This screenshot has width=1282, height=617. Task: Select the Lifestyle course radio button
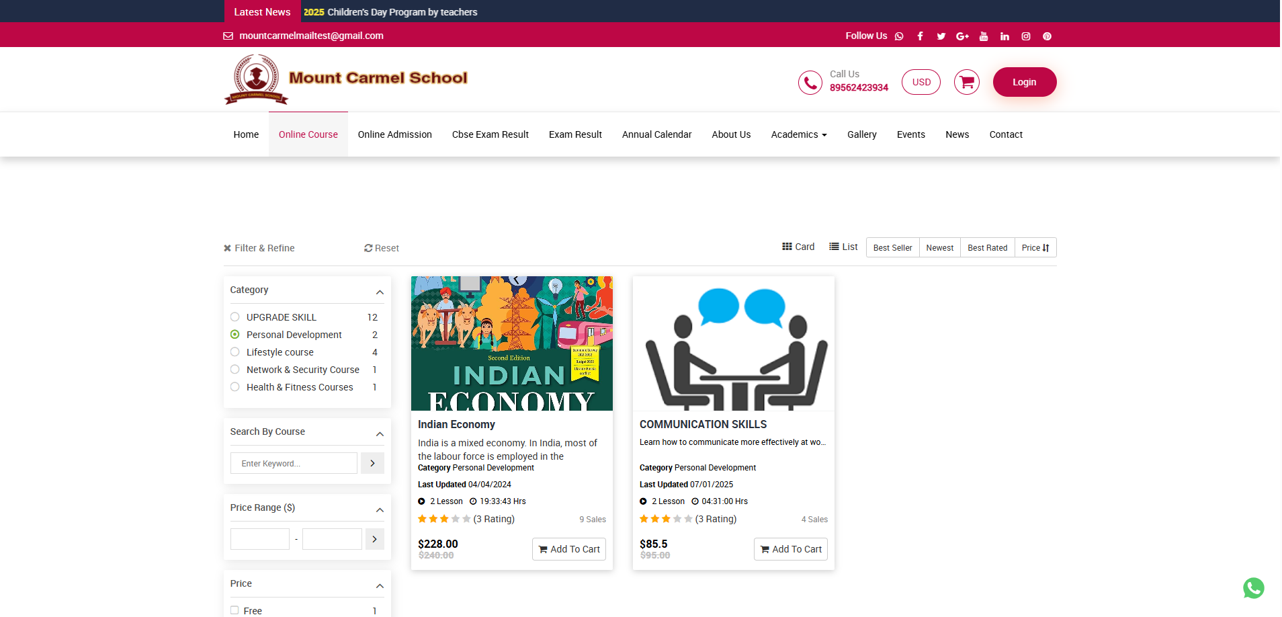tap(235, 352)
